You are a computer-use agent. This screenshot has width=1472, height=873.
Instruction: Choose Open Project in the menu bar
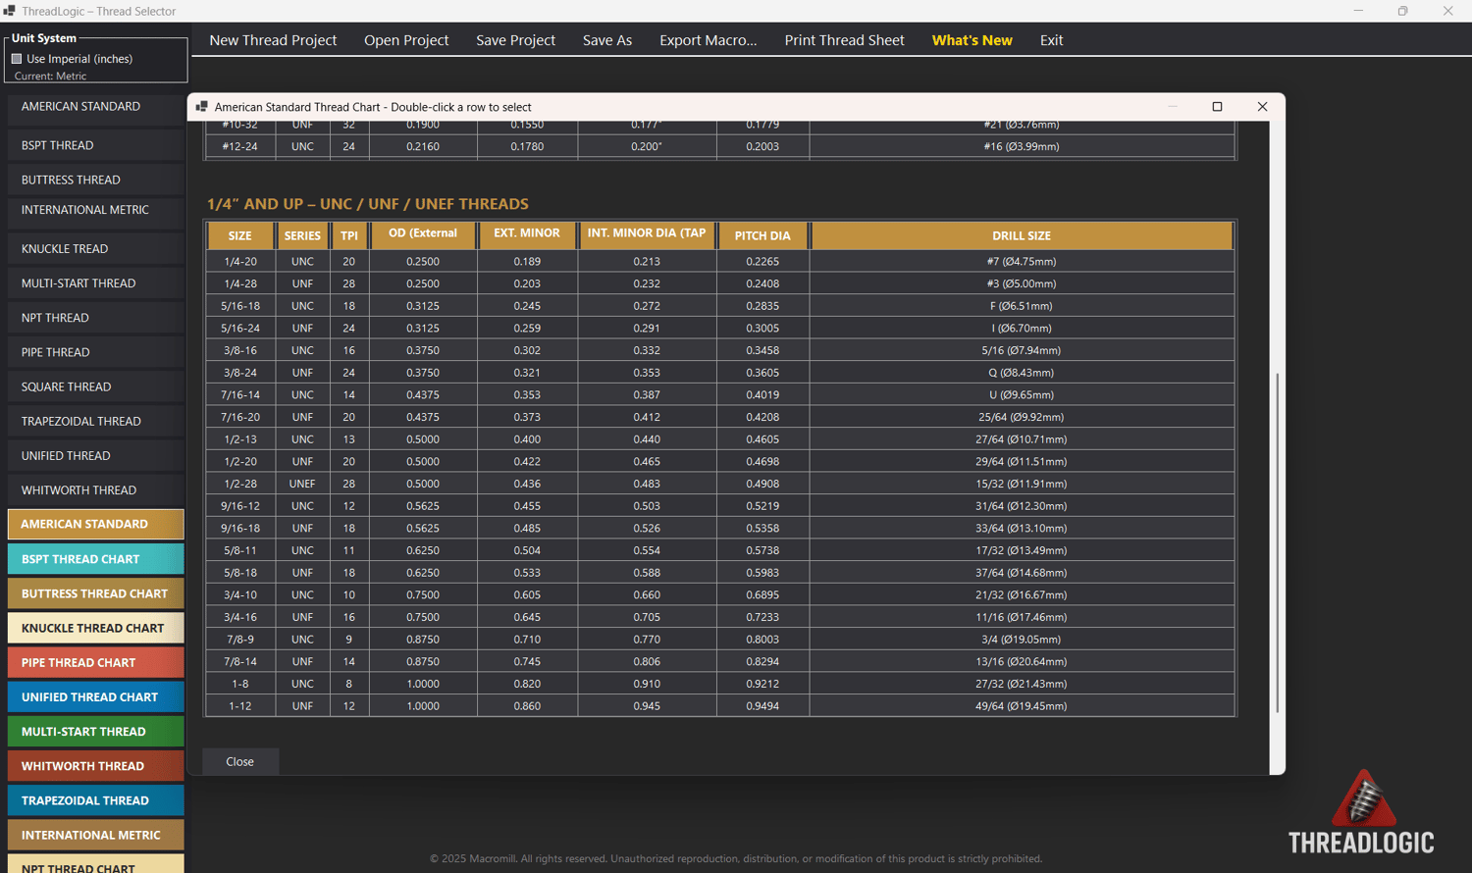click(406, 40)
